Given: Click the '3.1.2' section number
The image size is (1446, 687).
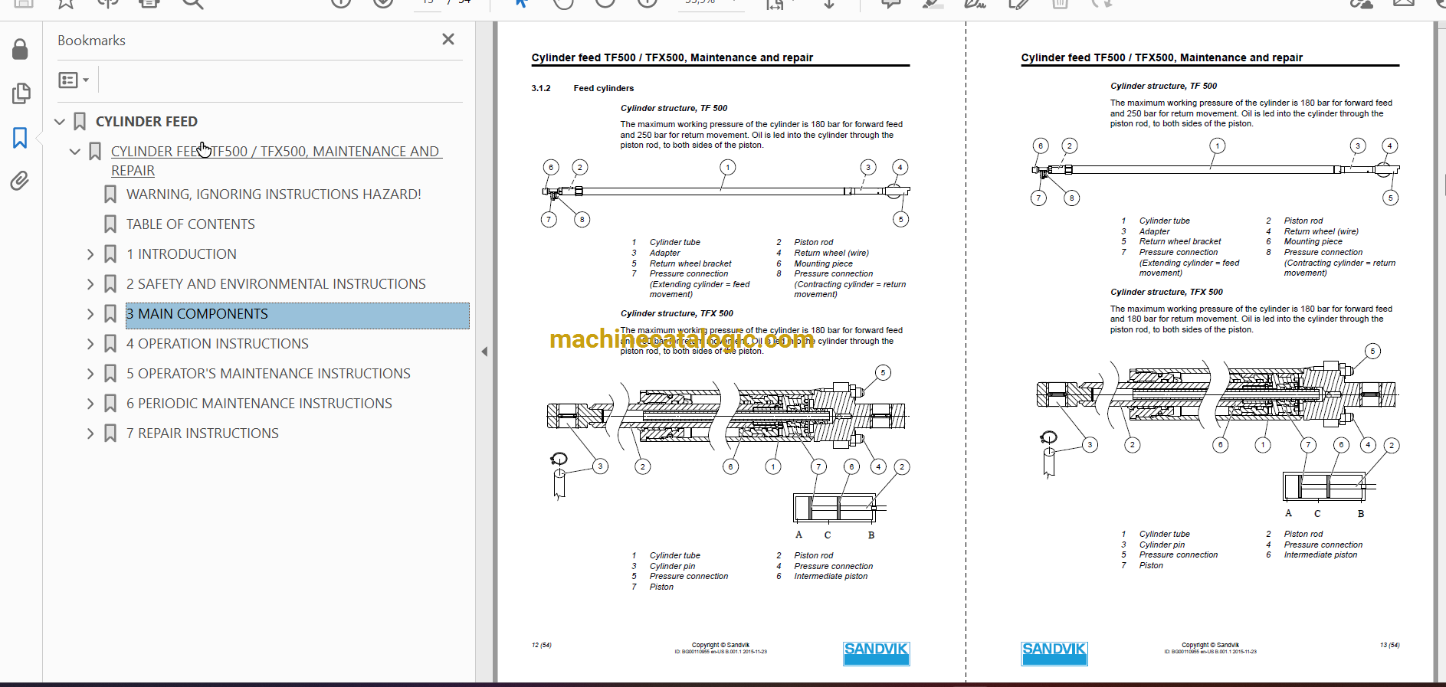Looking at the screenshot, I should [x=541, y=88].
